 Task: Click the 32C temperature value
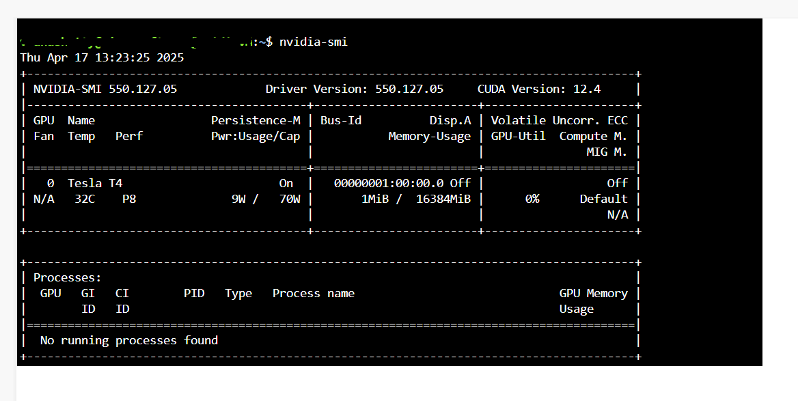pos(85,199)
